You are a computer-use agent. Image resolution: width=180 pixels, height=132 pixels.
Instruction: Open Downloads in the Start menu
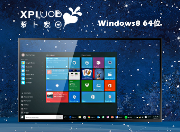coord(26,93)
